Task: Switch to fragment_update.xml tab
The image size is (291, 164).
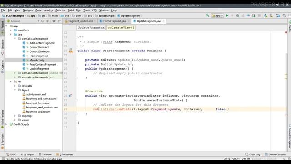Action: click(x=80, y=21)
